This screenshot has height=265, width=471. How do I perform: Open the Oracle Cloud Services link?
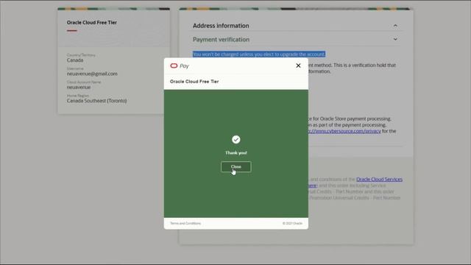click(380, 179)
